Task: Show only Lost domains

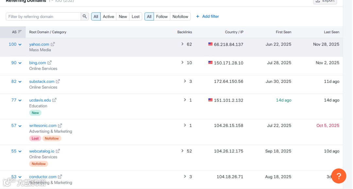Action: coord(136,17)
